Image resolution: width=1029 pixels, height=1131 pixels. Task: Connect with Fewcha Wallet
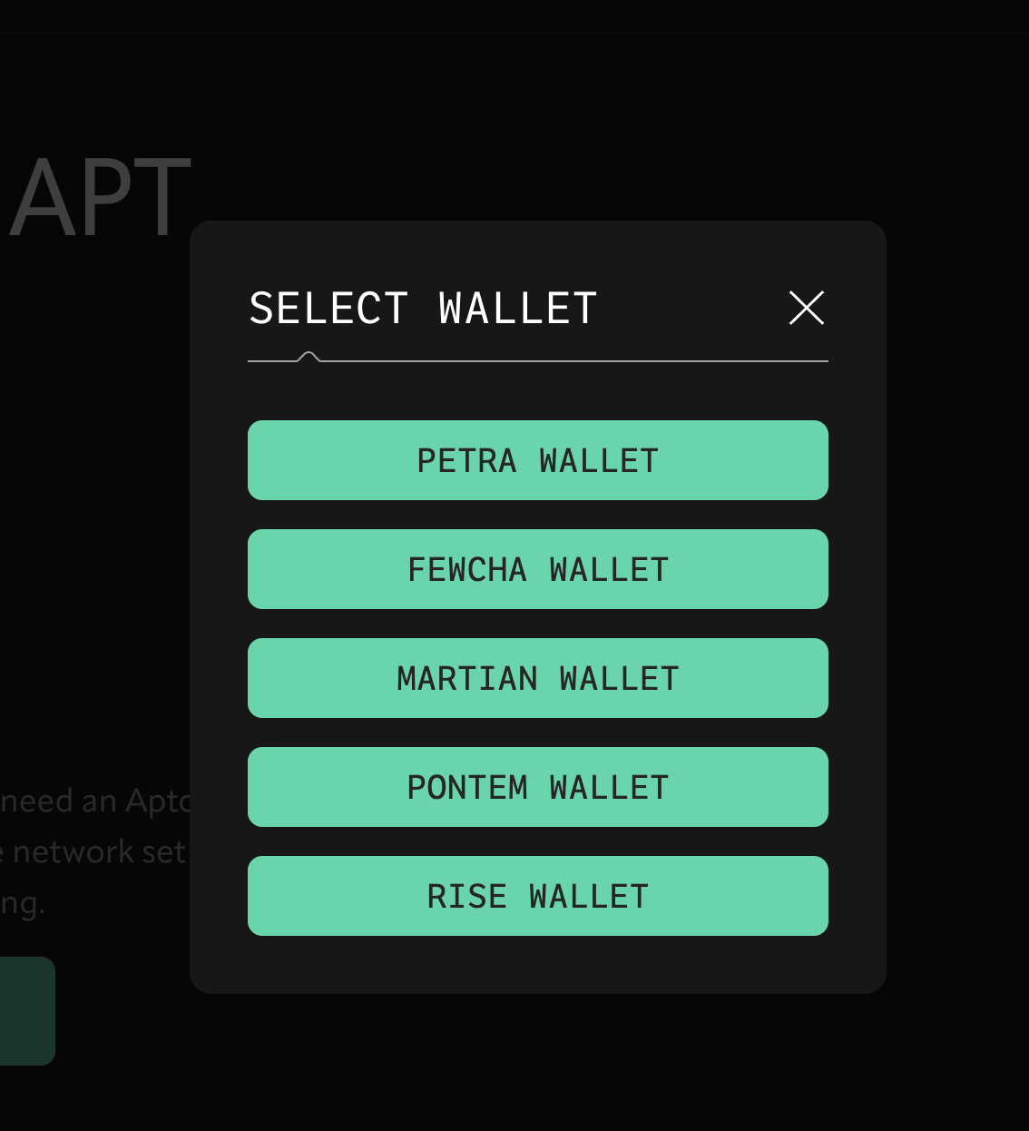coord(537,569)
